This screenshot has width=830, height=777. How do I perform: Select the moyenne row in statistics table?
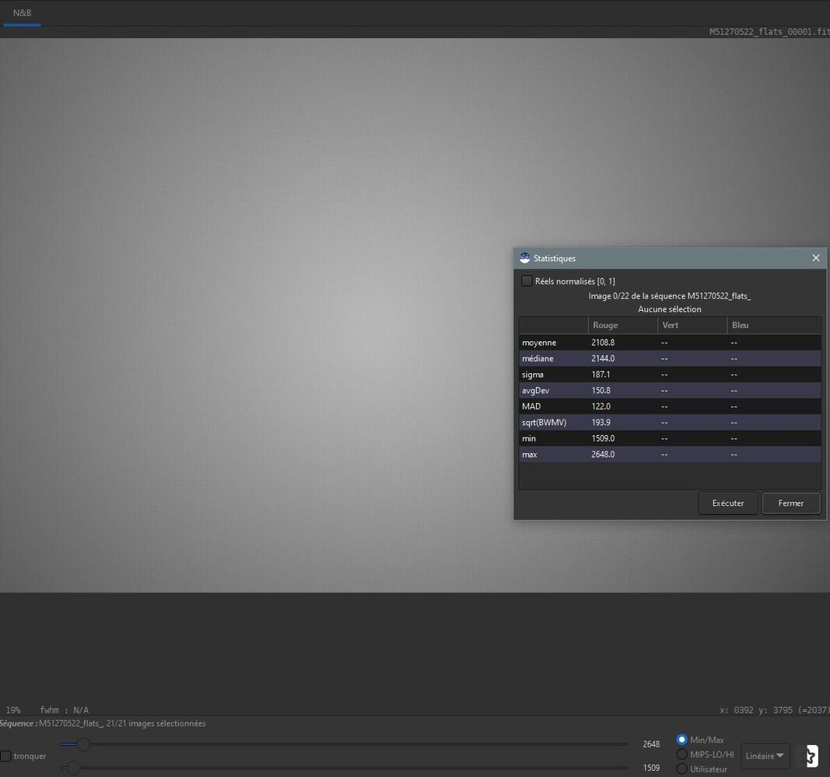tap(670, 343)
